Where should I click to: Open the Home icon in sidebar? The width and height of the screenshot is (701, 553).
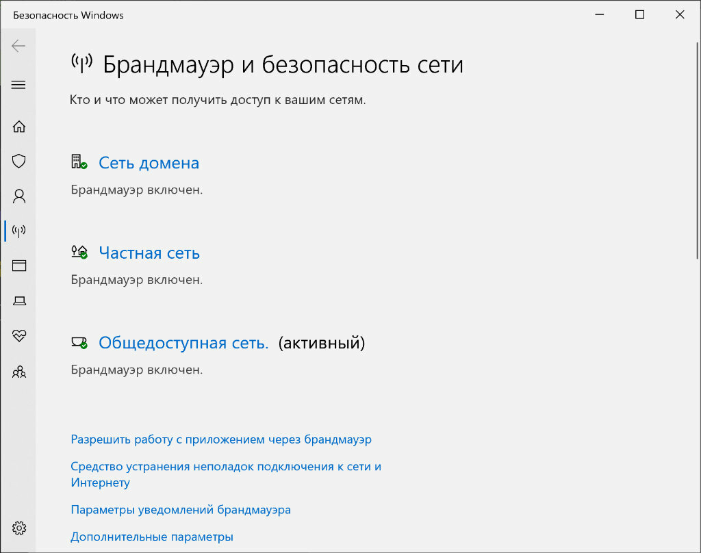18,127
